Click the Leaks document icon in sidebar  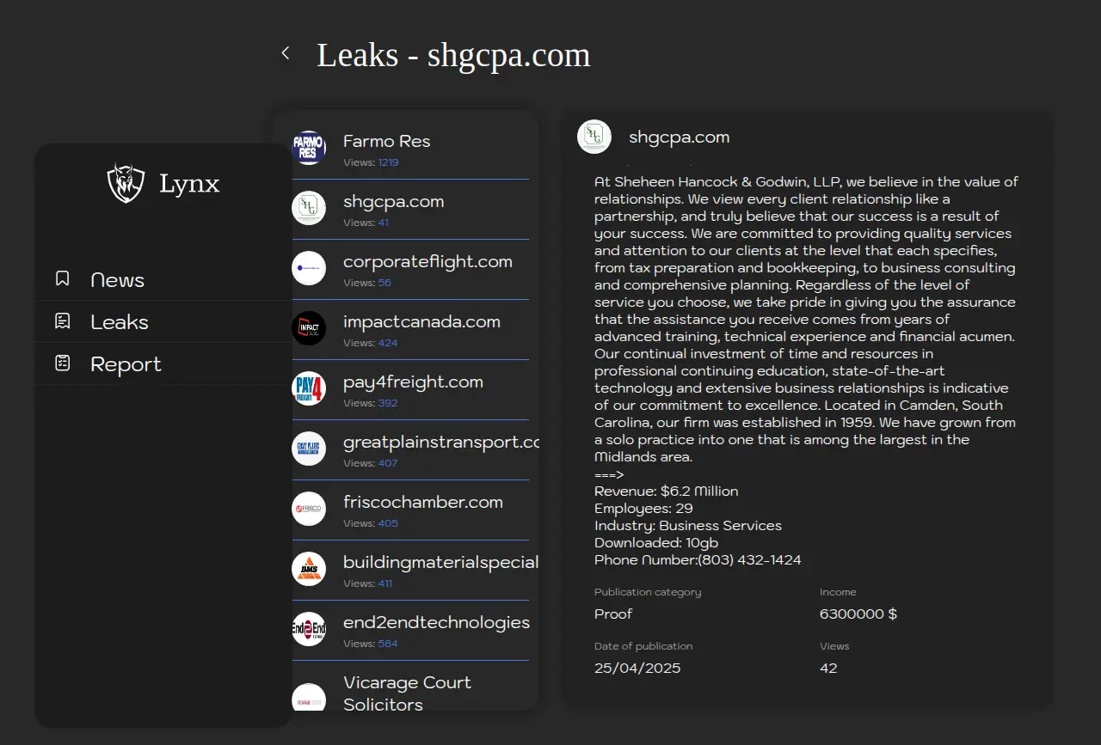point(63,321)
